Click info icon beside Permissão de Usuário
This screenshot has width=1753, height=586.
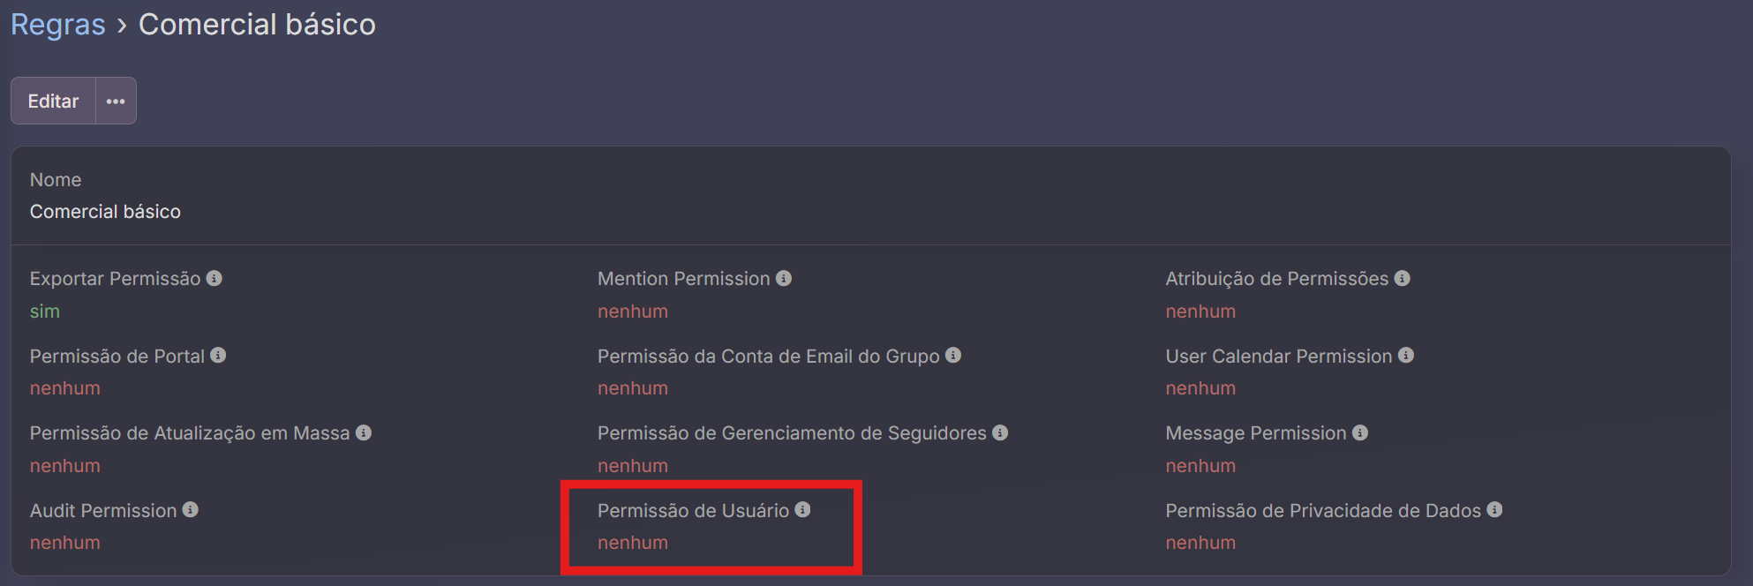[802, 509]
